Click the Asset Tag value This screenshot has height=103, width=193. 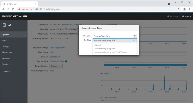[64, 29]
